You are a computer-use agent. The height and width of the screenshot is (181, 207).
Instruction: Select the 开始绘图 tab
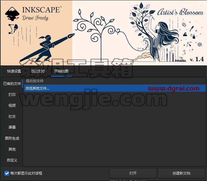coord(61,71)
